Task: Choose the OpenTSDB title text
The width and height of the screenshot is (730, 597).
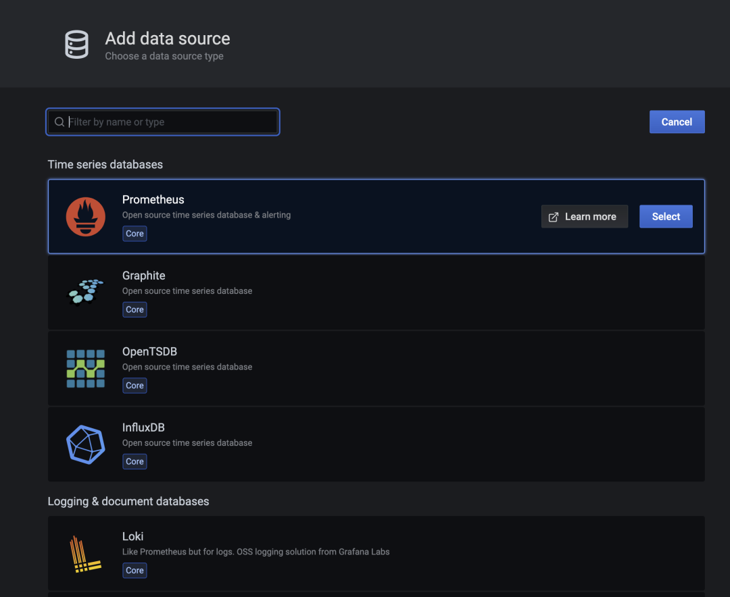Action: 149,351
